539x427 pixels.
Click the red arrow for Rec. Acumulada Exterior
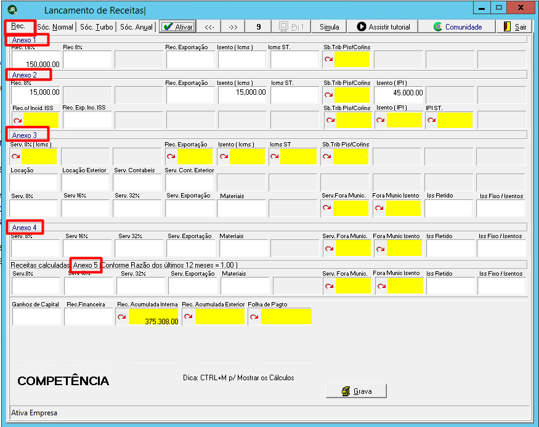pyautogui.click(x=188, y=316)
